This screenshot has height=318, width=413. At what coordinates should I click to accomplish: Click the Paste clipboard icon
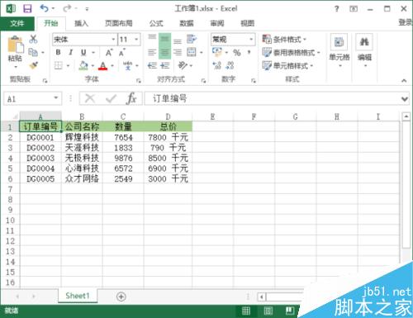point(15,45)
